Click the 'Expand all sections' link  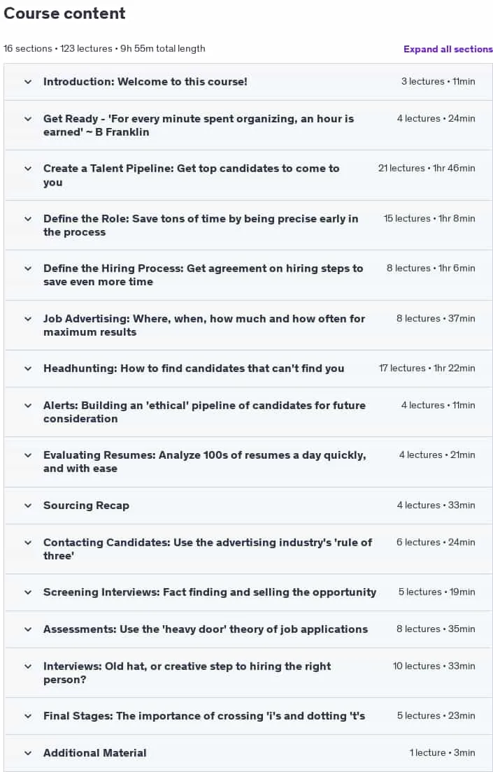coord(448,49)
